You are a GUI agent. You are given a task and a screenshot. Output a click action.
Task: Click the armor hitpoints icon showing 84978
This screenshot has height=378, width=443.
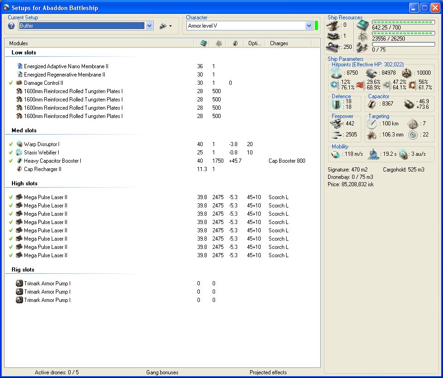371,73
